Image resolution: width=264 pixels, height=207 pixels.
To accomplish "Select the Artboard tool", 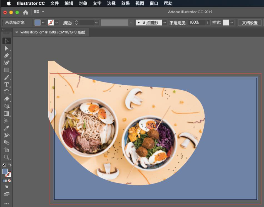I will 7,150.
